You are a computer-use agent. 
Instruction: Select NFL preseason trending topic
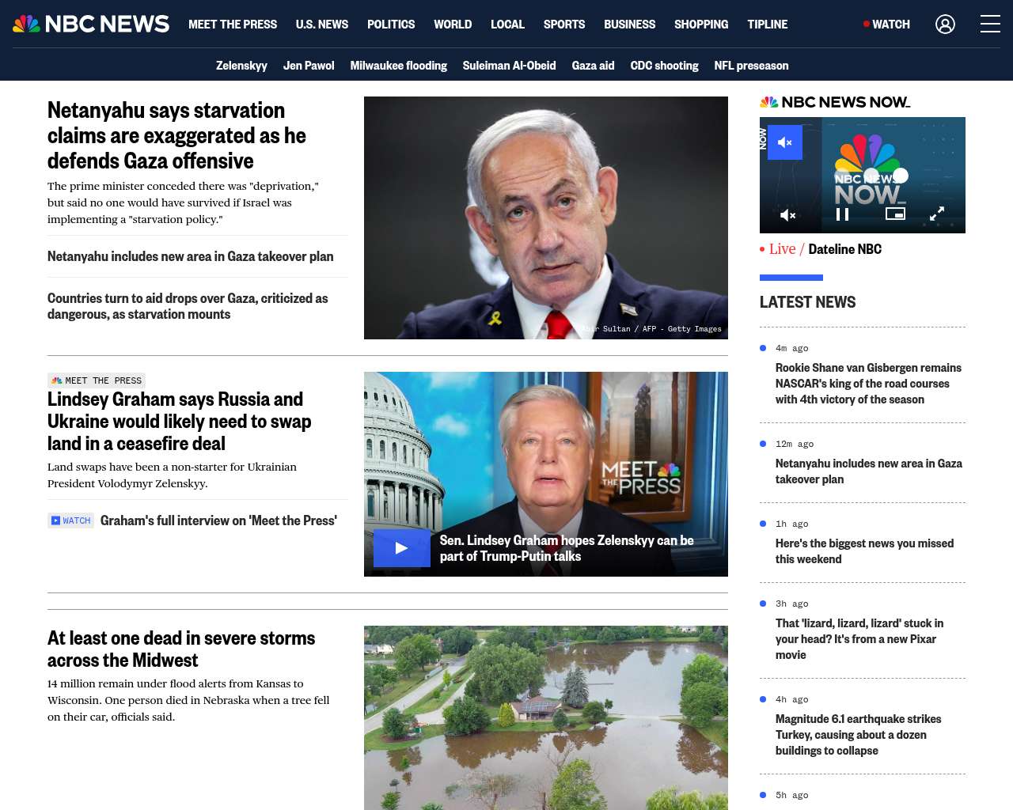tap(752, 66)
